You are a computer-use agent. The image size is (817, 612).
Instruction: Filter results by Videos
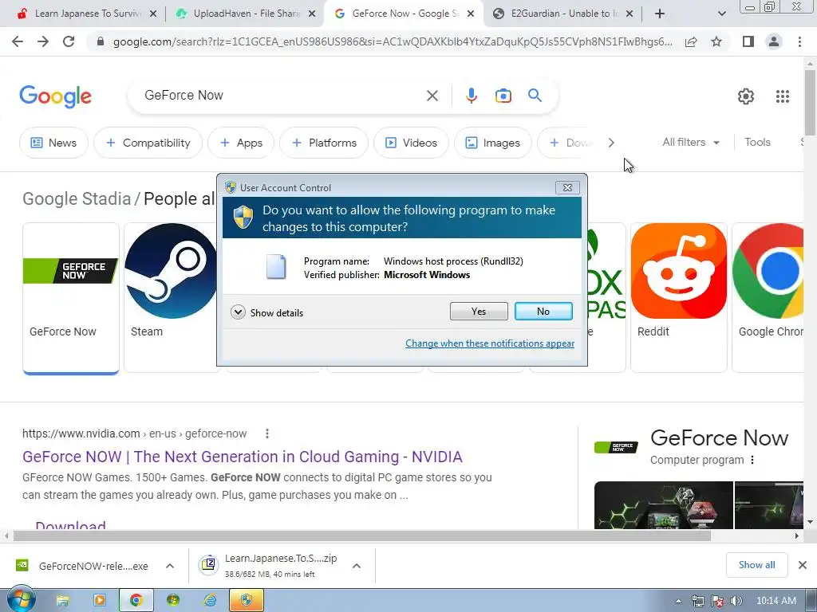click(411, 143)
